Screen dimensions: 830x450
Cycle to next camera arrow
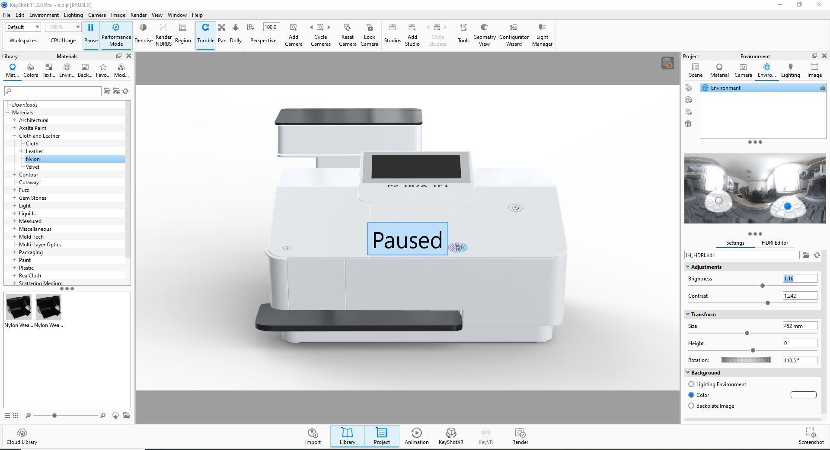(x=329, y=27)
